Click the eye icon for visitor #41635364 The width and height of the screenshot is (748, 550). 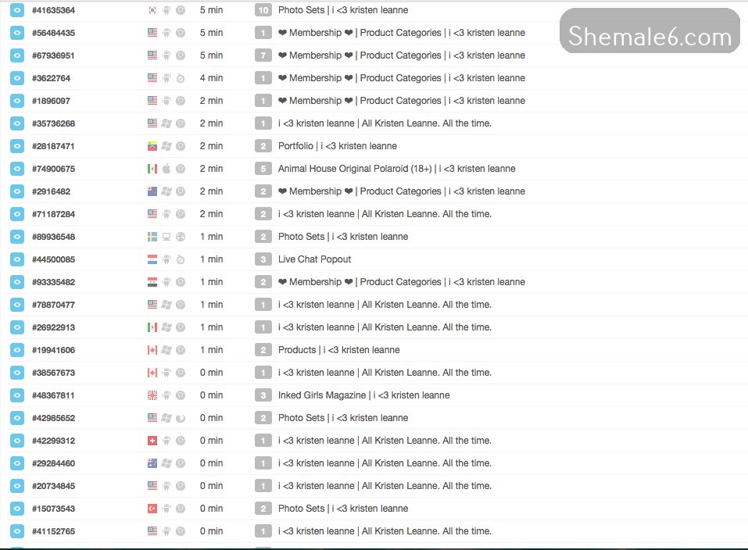[17, 10]
